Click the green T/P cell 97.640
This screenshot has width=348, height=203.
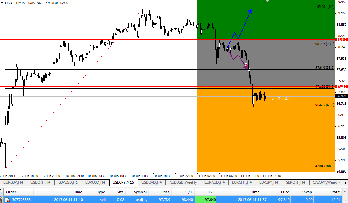click(x=205, y=199)
